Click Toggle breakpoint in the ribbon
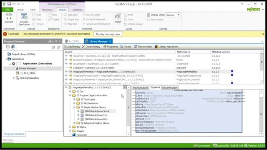This screenshot has width=267, height=150. click(54, 20)
